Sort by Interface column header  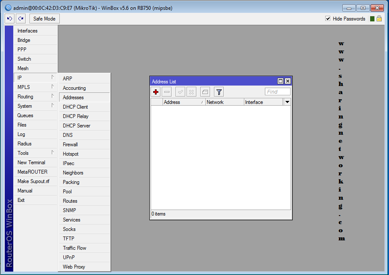point(264,102)
